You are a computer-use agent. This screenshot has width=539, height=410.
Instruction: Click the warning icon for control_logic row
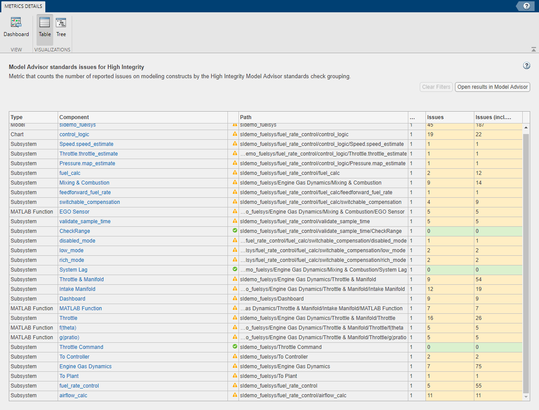coord(235,134)
